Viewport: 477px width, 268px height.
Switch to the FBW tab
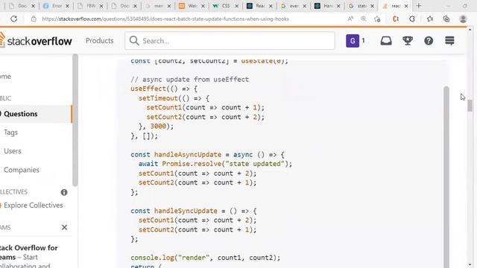(90, 6)
